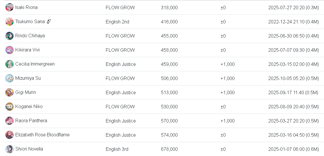This screenshot has height=156, width=324.
Task: Click Cecilia Immergreen's avatar icon
Action: coord(9,64)
